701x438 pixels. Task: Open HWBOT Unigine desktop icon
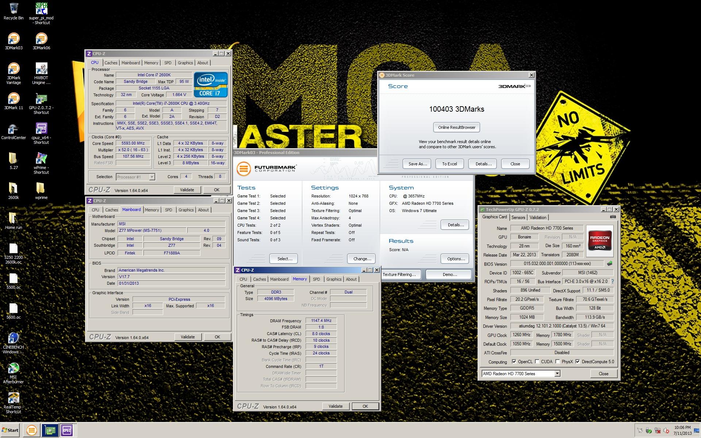pos(41,73)
